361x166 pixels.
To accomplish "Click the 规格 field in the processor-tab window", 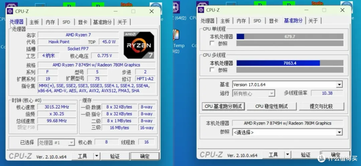I will pyautogui.click(x=97, y=65).
